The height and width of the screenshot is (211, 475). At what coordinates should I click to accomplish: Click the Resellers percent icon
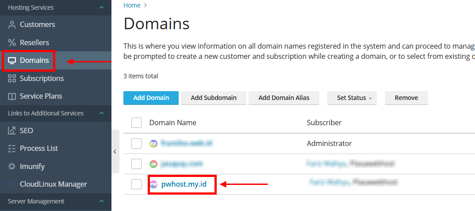[12, 43]
